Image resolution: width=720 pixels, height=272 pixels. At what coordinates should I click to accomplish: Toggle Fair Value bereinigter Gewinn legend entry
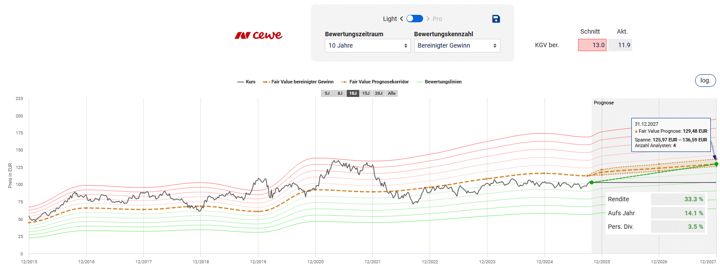(298, 82)
